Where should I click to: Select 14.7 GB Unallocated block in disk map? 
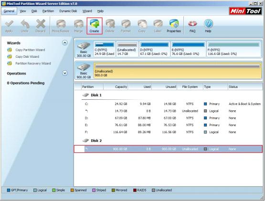point(127,49)
